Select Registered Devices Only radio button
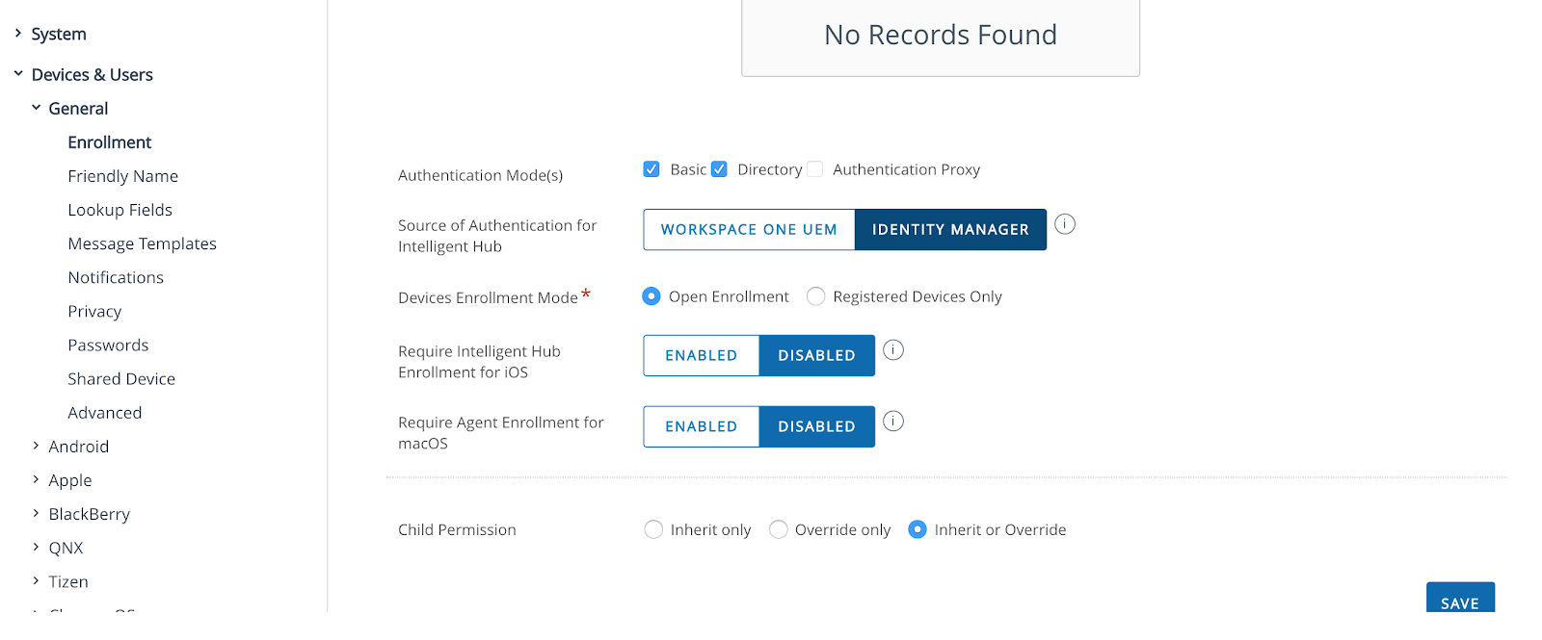Image resolution: width=1542 pixels, height=640 pixels. click(816, 296)
